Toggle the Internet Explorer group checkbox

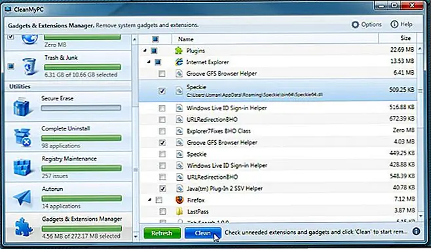pos(158,62)
